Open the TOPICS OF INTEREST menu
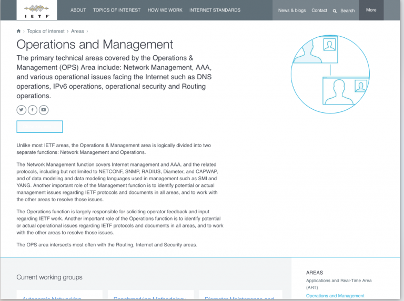The height and width of the screenshot is (301, 404). (116, 10)
